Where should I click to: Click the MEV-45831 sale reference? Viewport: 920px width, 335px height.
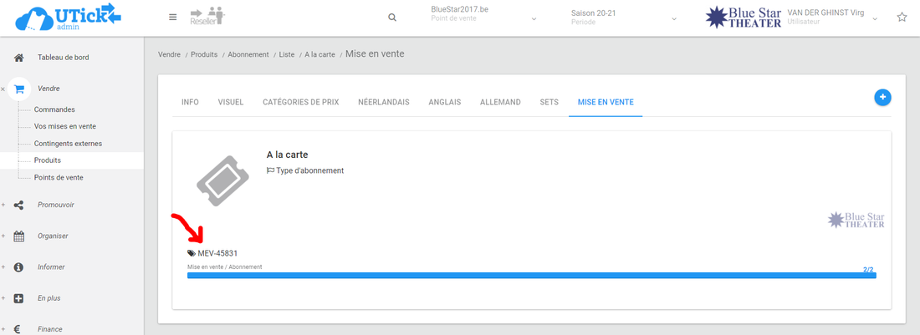tap(217, 253)
